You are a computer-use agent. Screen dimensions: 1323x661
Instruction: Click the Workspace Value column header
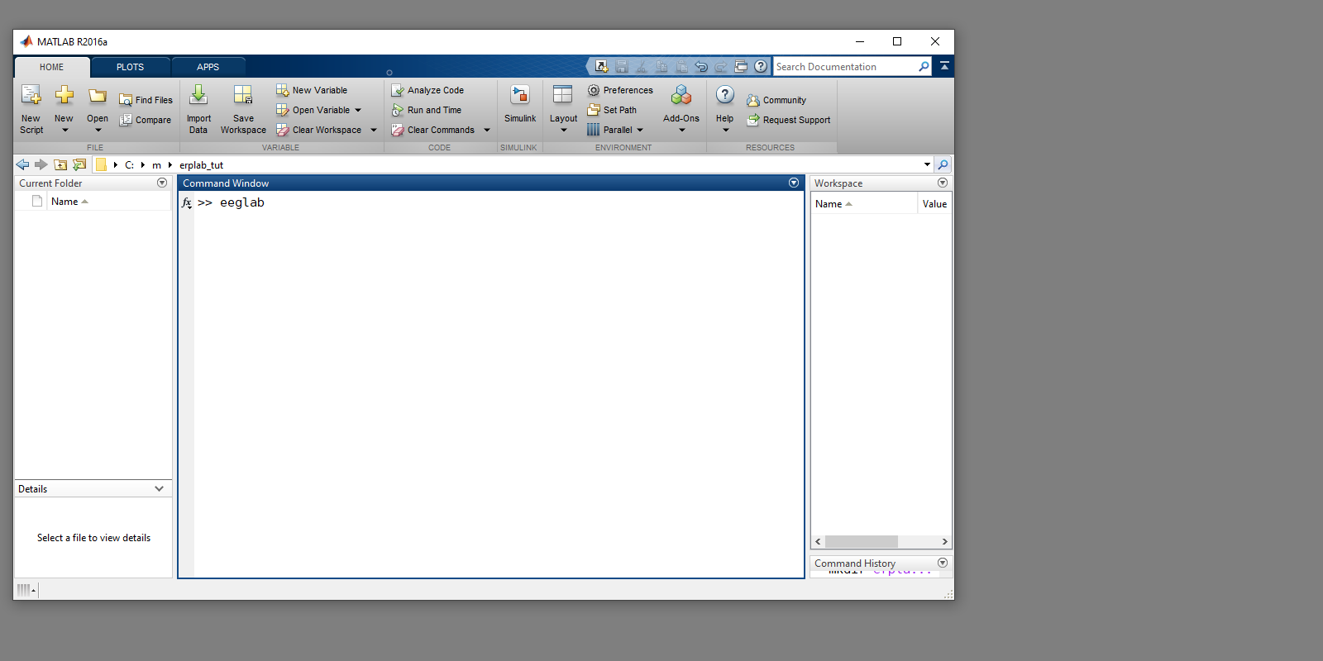click(934, 203)
